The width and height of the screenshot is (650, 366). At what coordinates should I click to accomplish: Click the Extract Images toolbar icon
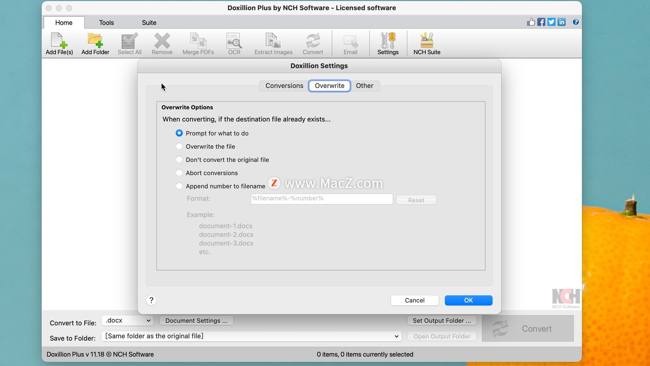tap(273, 43)
